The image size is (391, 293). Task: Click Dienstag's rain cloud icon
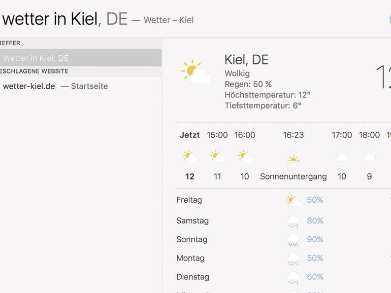tap(293, 277)
